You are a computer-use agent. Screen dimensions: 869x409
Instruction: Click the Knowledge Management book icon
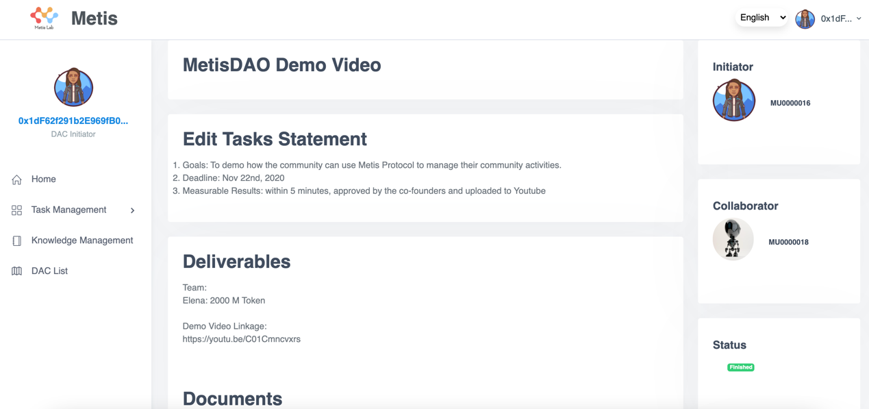(x=16, y=240)
